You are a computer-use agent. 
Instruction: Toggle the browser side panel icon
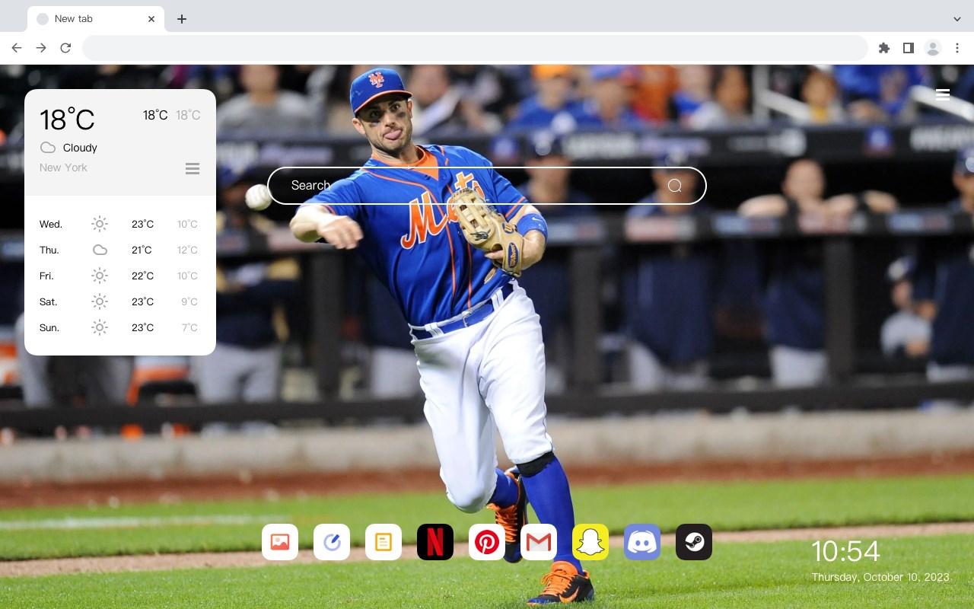908,48
